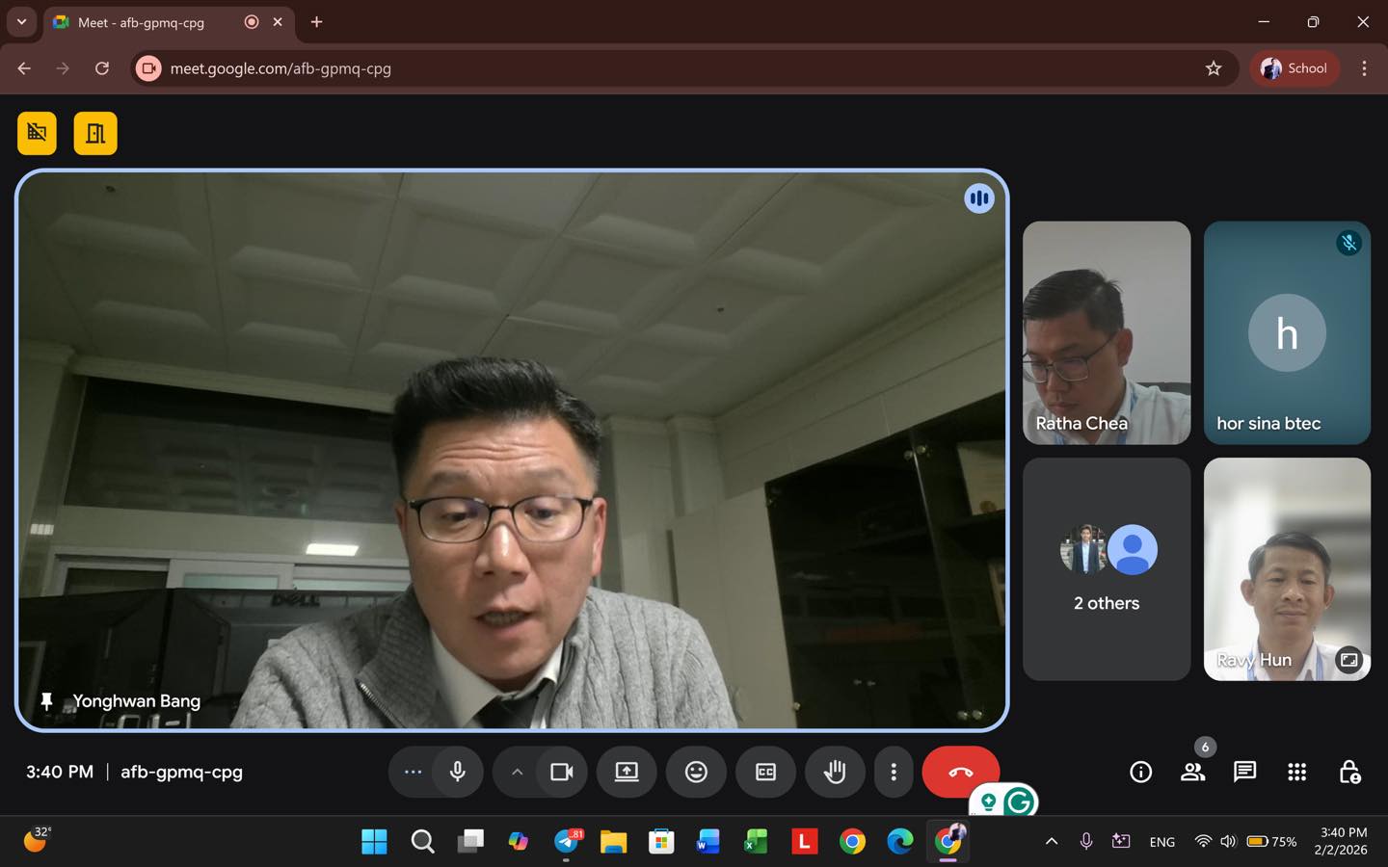Expand audio video settings chevron
1388x867 pixels.
pos(517,772)
